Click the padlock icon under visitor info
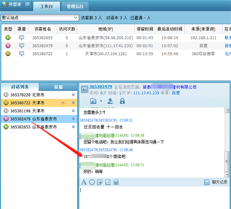 click(122, 101)
